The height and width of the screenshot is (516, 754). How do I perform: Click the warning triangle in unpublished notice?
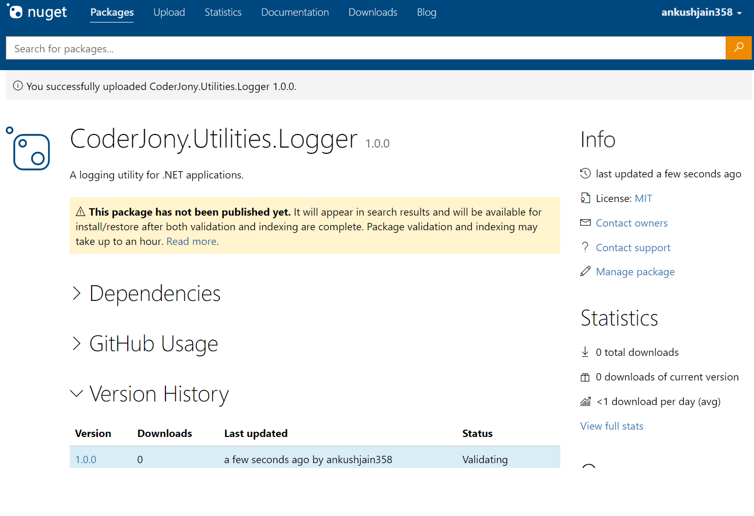coord(81,211)
